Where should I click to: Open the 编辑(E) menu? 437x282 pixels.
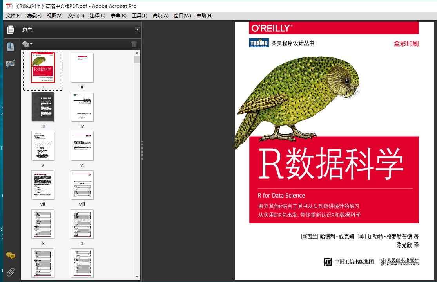point(34,16)
